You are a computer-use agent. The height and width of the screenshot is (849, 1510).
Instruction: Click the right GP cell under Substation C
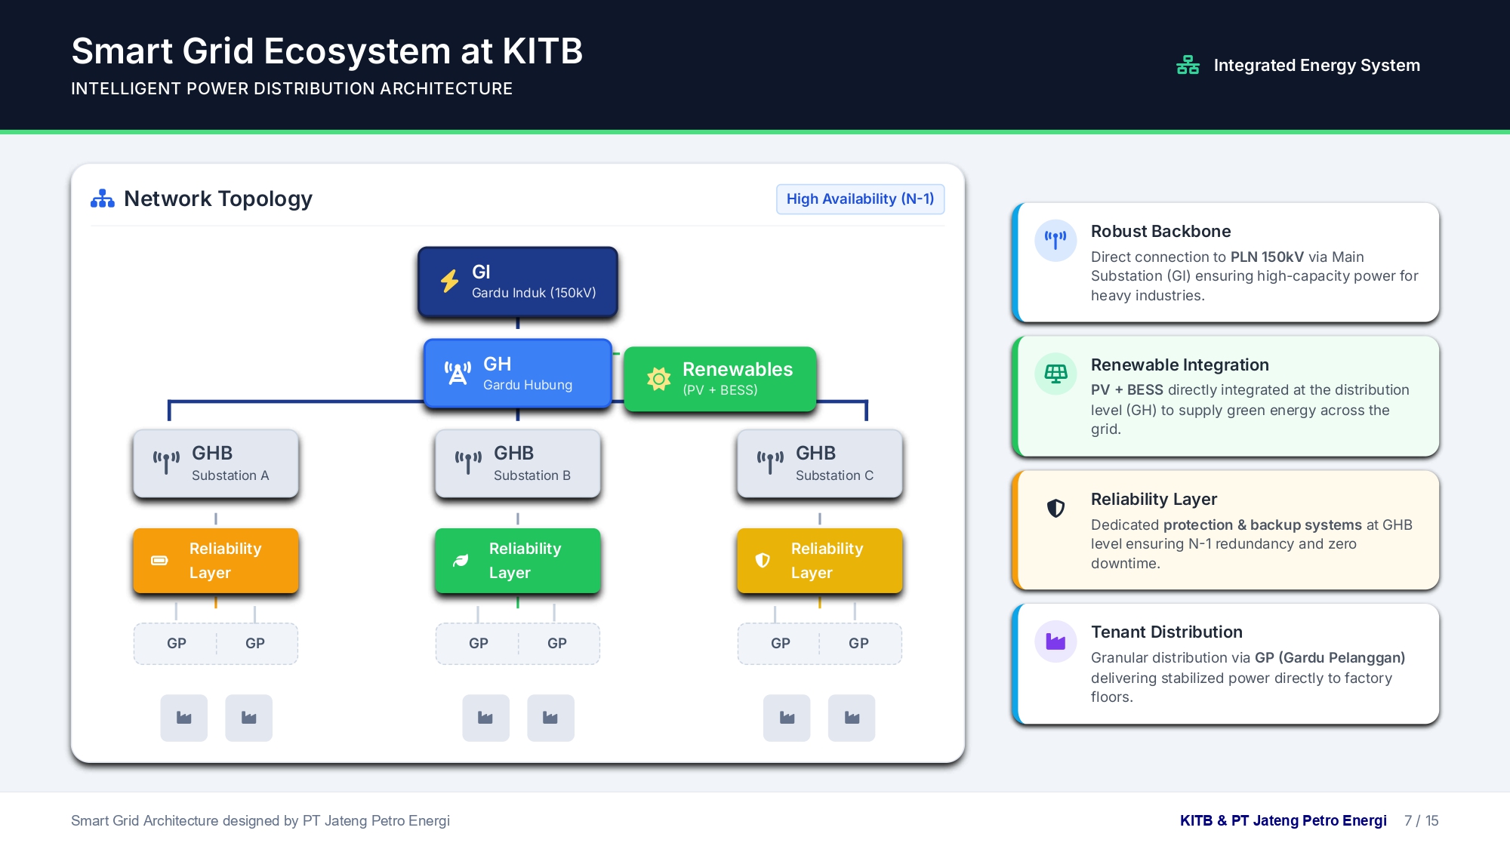858,644
